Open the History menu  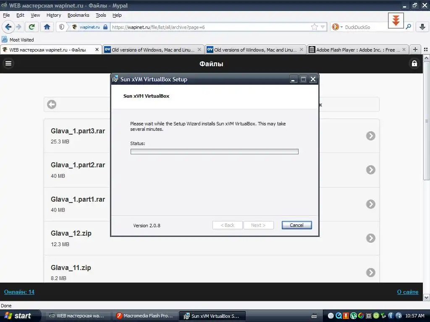pyautogui.click(x=54, y=15)
